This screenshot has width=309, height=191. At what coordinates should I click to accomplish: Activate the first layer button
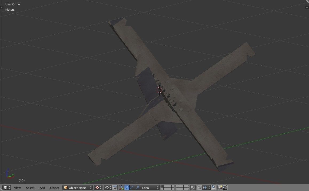163,186
